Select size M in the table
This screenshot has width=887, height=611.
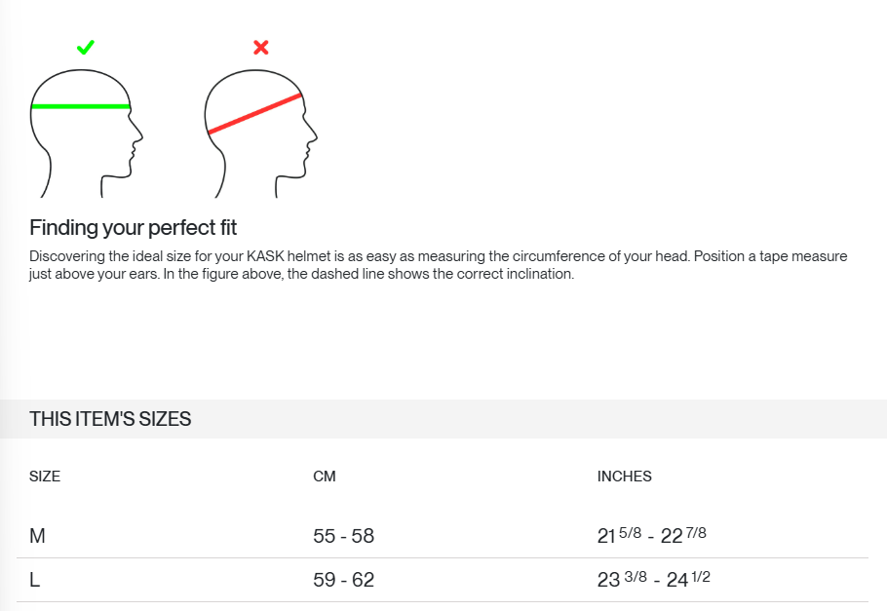[x=37, y=536]
